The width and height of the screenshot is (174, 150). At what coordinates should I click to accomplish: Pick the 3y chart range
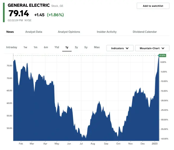pos(76,47)
